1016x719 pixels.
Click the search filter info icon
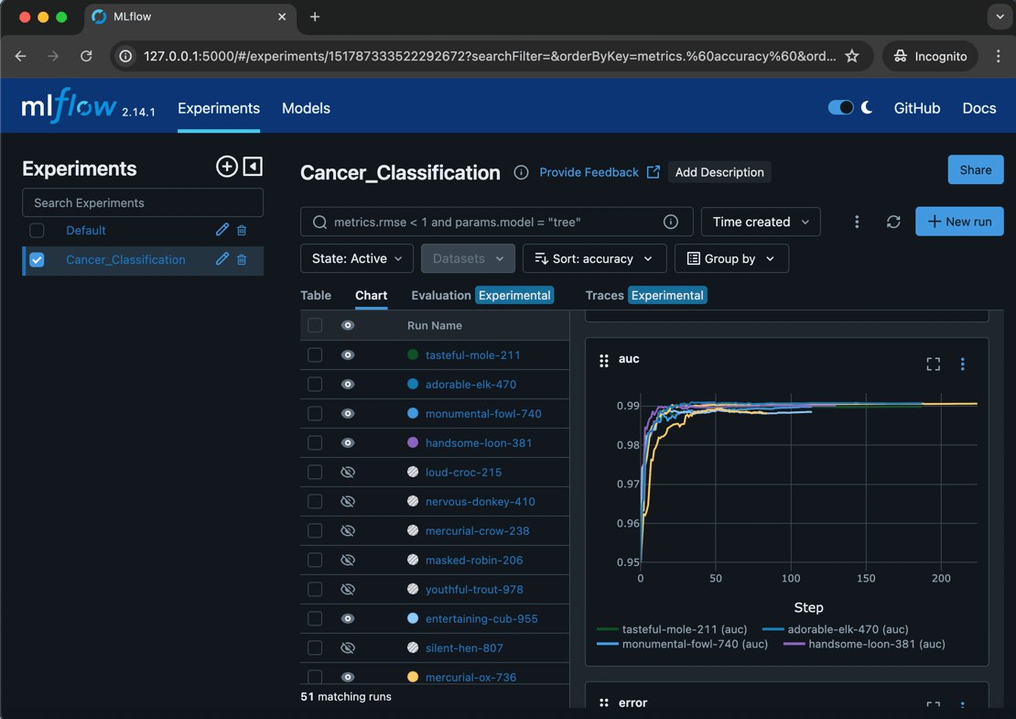pos(670,222)
